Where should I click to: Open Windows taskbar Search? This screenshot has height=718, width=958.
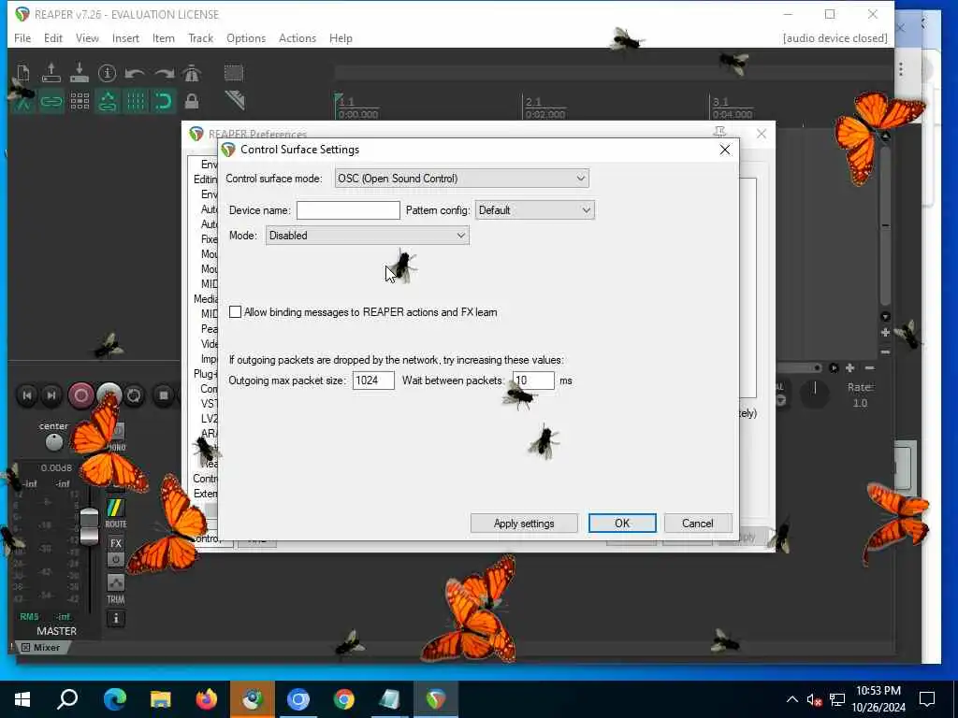[67, 699]
